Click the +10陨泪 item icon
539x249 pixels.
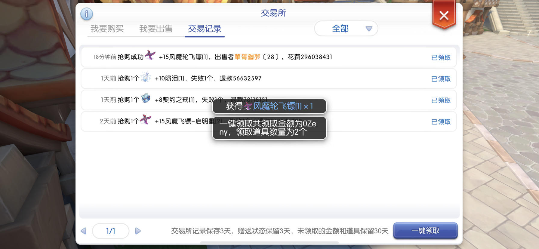pyautogui.click(x=146, y=77)
